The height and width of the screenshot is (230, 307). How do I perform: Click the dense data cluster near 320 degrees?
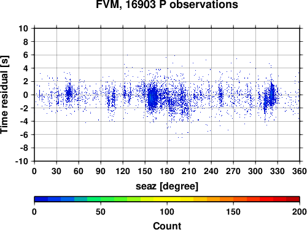(270, 95)
